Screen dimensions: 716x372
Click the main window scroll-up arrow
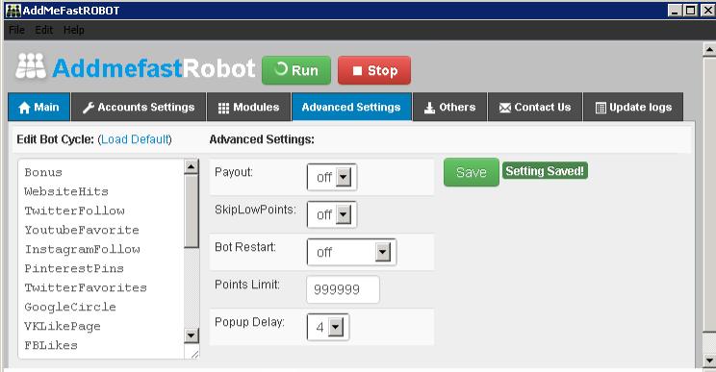coord(709,49)
